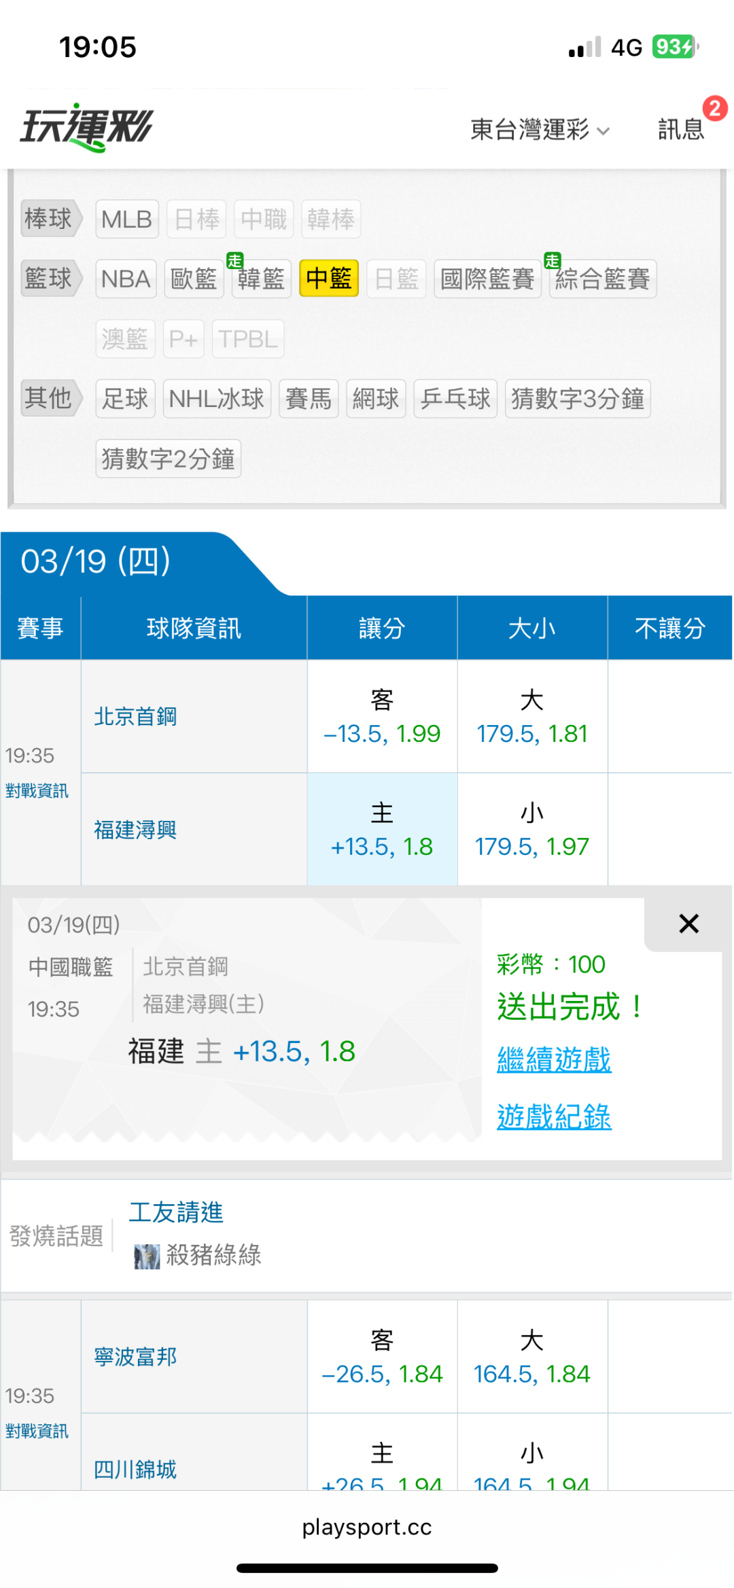The image size is (734, 1588).
Task: Switch to the NBA league tab
Action: point(126,279)
